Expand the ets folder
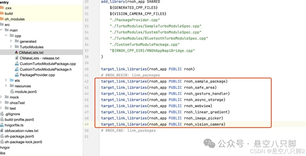 pyautogui.click(x=6, y=80)
